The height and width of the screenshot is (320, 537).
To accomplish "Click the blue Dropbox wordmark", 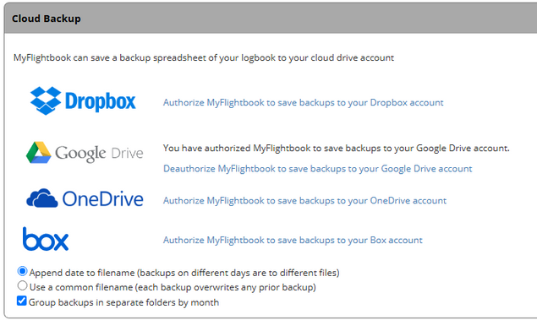I will [101, 101].
